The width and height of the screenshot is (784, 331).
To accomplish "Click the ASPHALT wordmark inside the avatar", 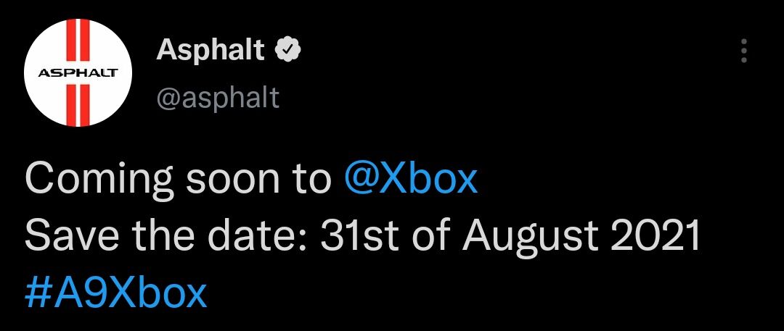I will (x=78, y=74).
